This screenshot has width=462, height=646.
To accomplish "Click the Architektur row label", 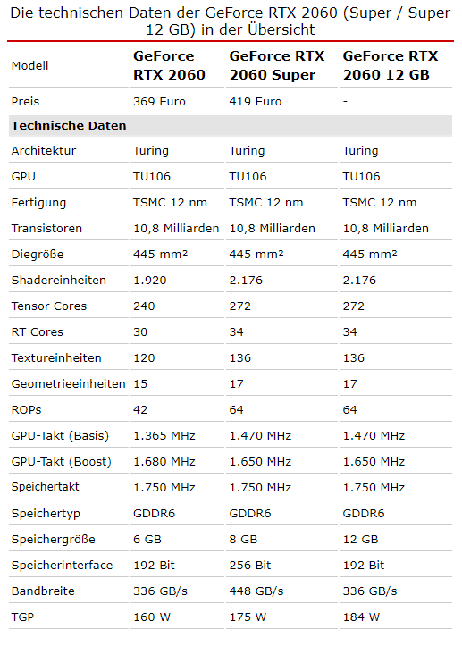I will (44, 151).
